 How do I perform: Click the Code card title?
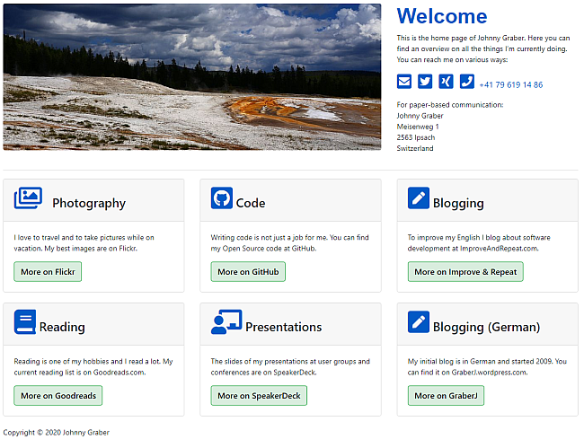251,203
